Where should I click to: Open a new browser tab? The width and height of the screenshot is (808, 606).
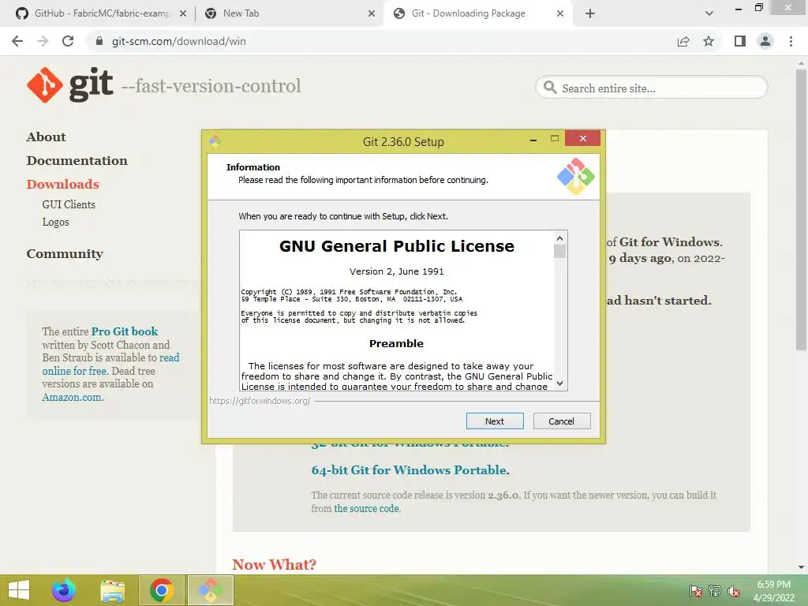pos(590,14)
